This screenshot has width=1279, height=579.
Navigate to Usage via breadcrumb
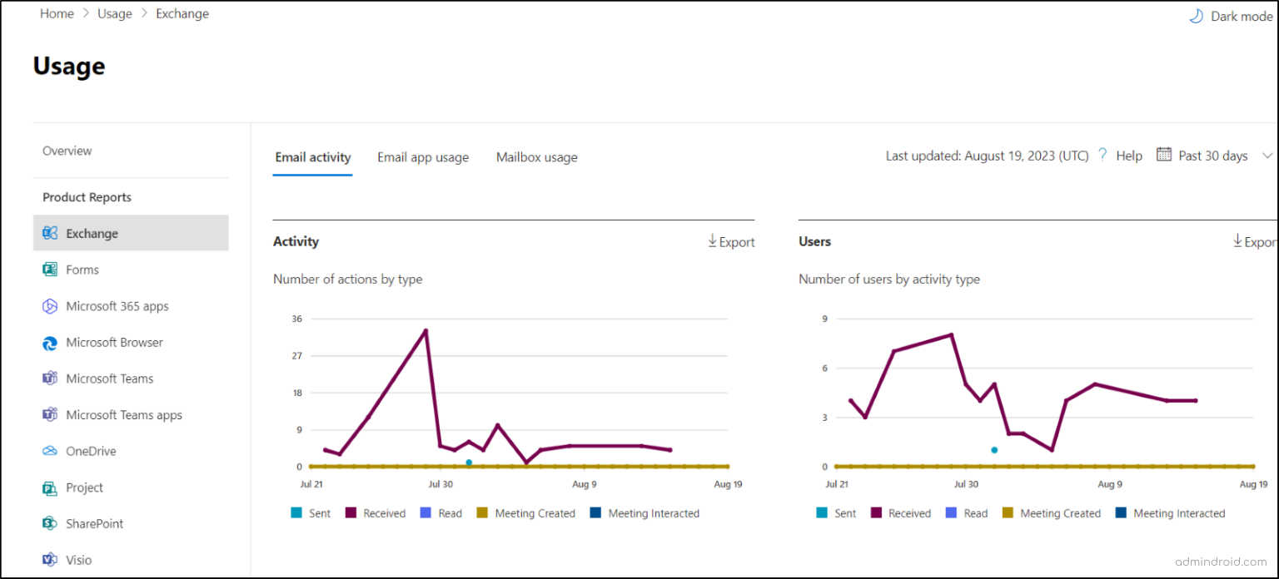pos(114,13)
